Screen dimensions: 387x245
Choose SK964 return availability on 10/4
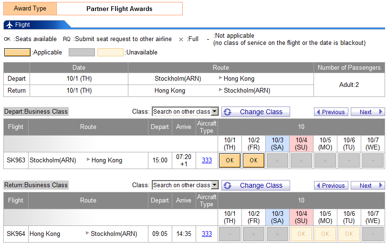301,234
